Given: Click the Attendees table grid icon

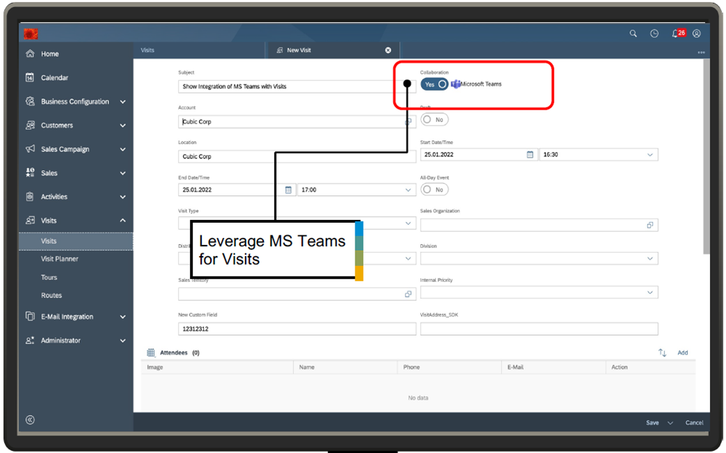Looking at the screenshot, I should click(x=151, y=352).
